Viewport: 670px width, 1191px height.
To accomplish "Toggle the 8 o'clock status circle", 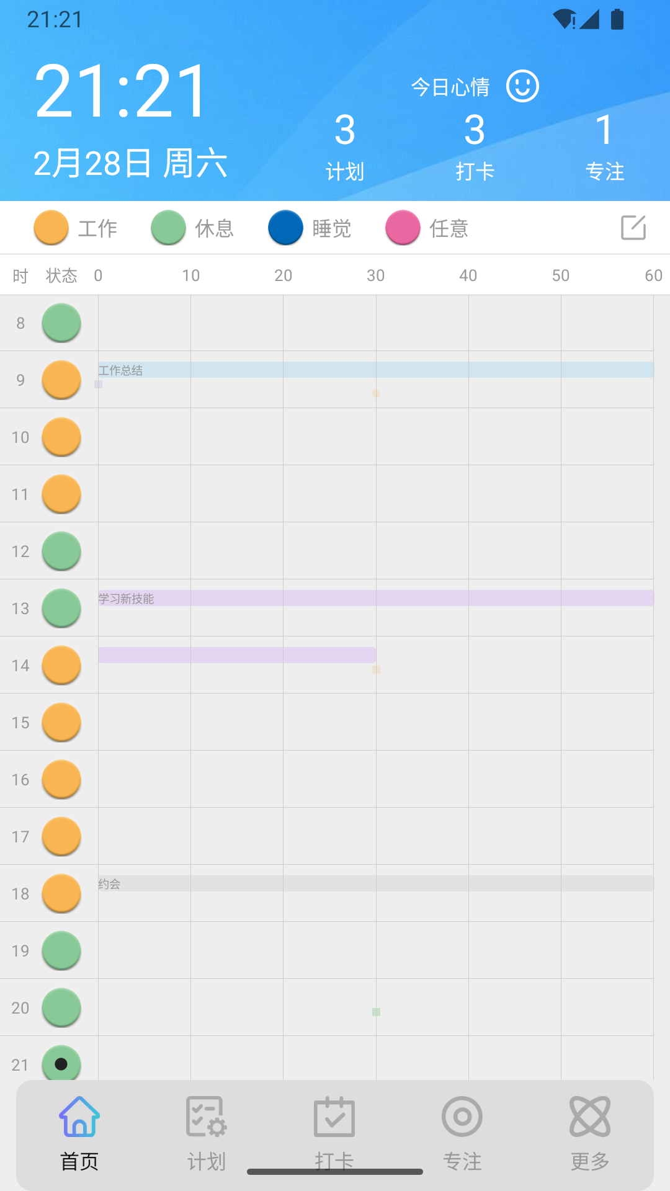I will (61, 323).
